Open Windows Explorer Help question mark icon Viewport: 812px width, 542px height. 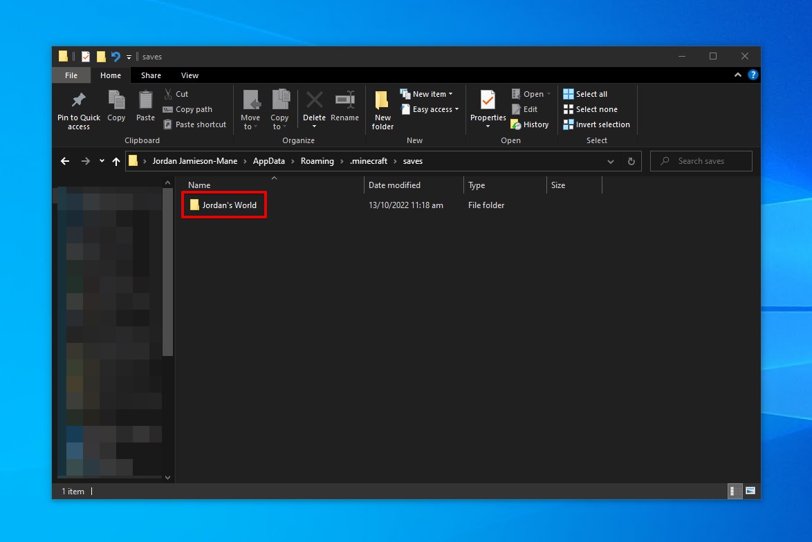[x=753, y=75]
